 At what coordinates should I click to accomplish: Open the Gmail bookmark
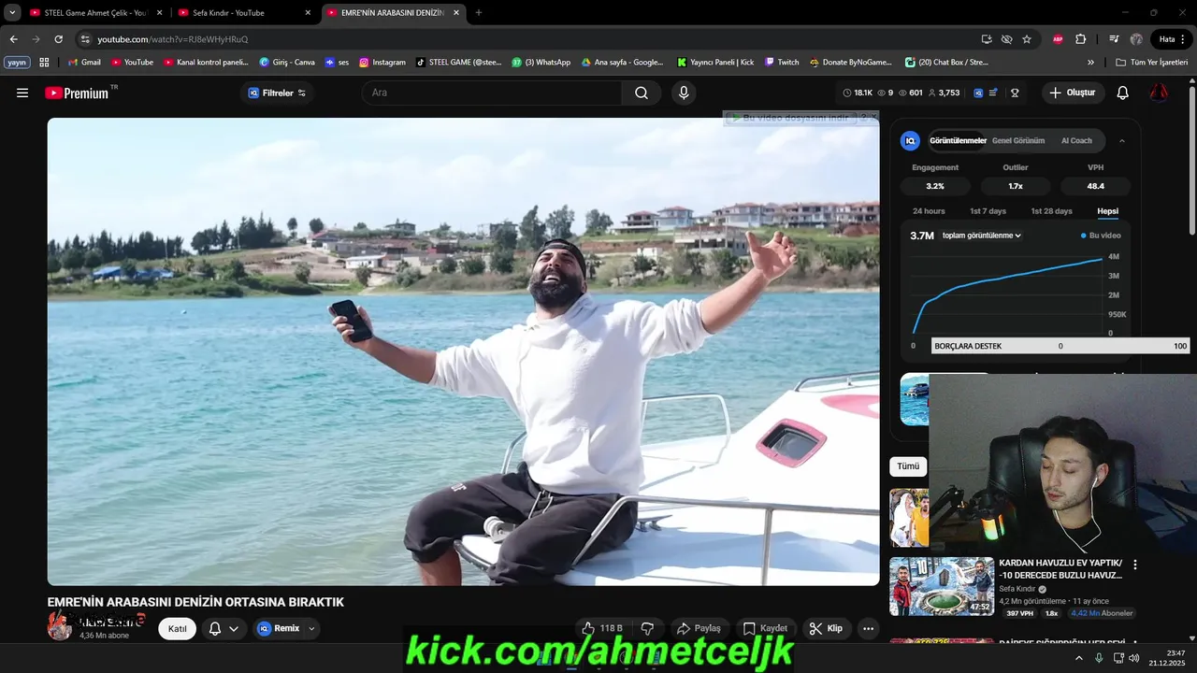click(x=84, y=63)
